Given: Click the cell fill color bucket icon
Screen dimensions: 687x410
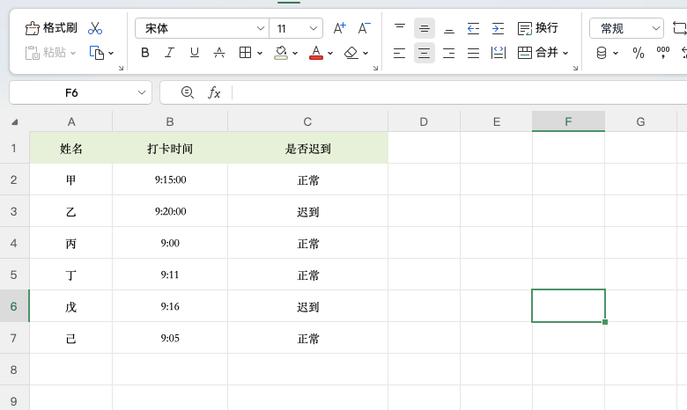Looking at the screenshot, I should [x=281, y=53].
